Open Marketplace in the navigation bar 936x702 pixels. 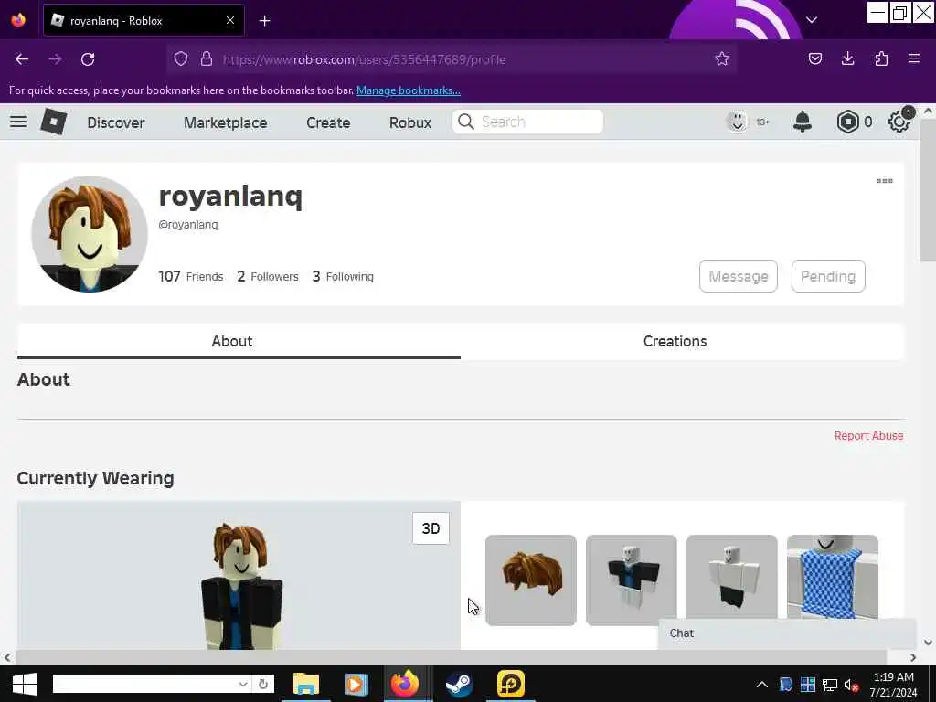pos(226,122)
